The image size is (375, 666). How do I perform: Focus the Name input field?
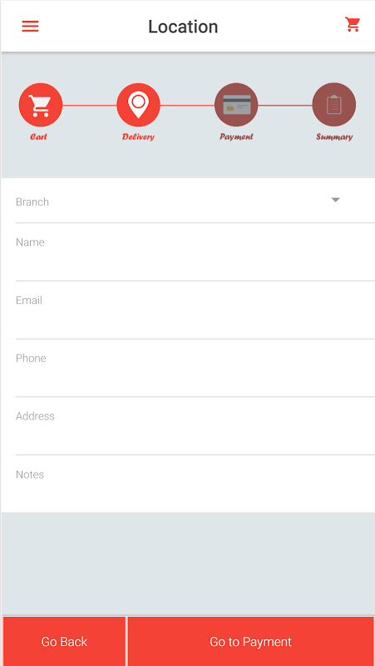[195, 254]
